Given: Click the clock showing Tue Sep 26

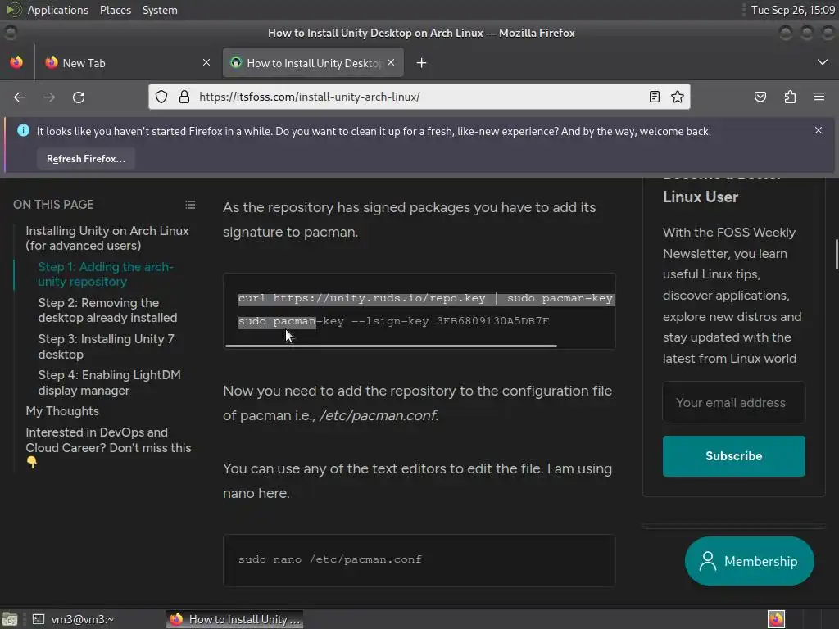Looking at the screenshot, I should [793, 10].
